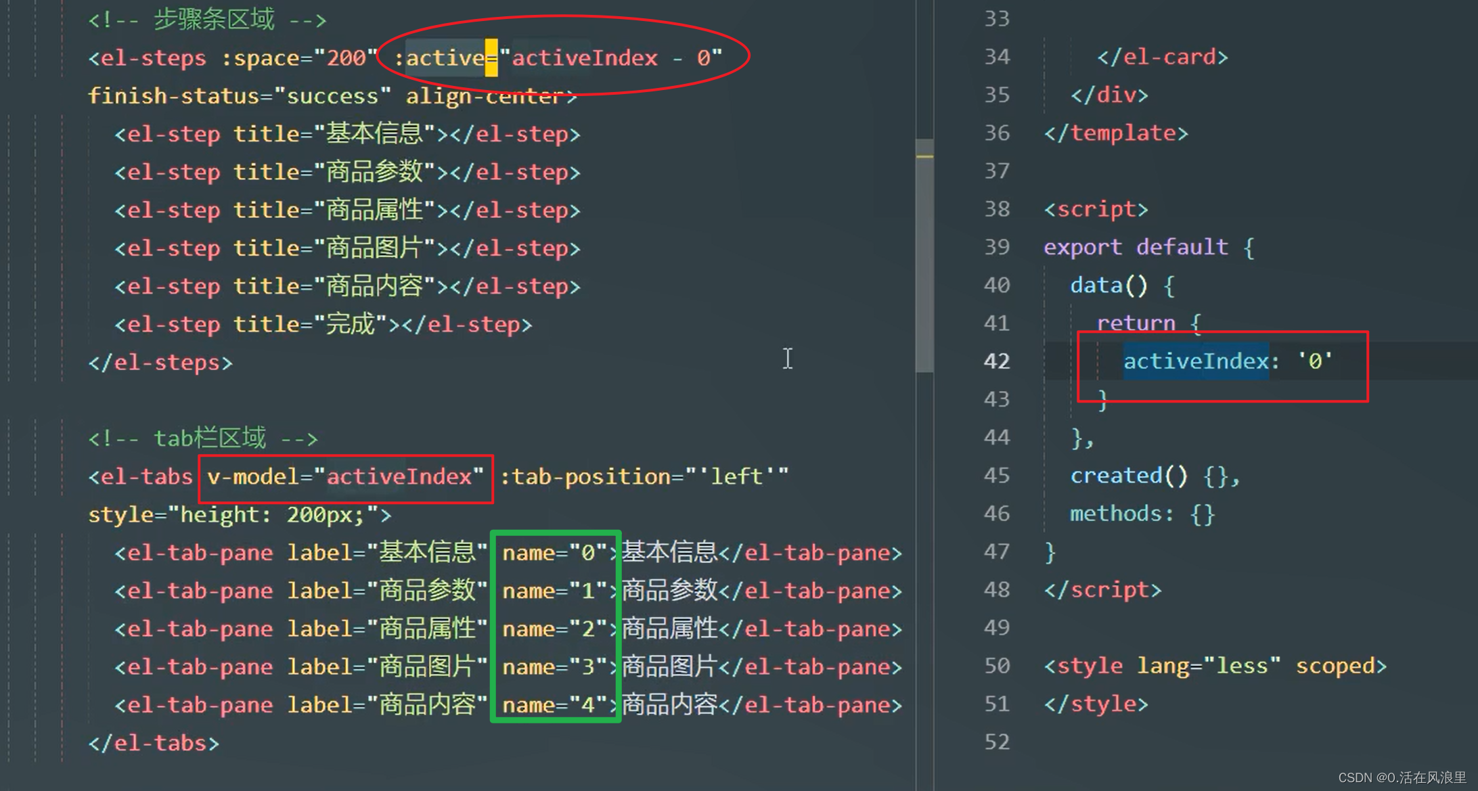Click the closing </el-steps> tag
This screenshot has height=791, width=1478.
pyautogui.click(x=160, y=363)
